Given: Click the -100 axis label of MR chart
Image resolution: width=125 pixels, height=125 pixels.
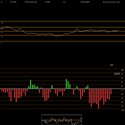Looking at the screenshot, I should pyautogui.click(x=122, y=110).
